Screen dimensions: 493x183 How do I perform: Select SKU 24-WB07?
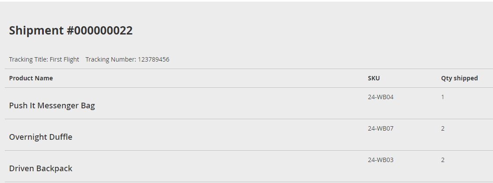[381, 128]
